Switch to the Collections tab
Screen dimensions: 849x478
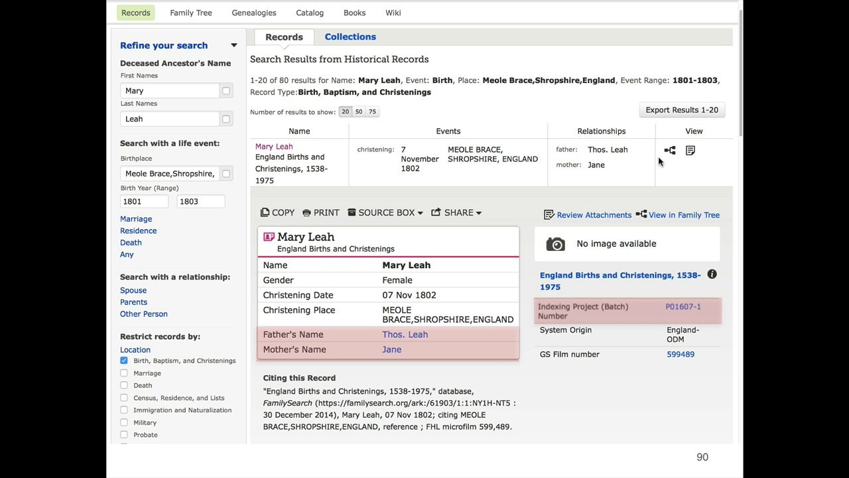[350, 37]
